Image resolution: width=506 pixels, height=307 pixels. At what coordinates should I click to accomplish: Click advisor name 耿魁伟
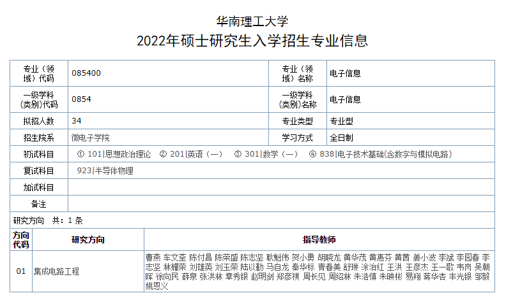coord(278,257)
